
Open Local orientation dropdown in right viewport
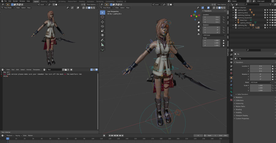click(x=157, y=5)
